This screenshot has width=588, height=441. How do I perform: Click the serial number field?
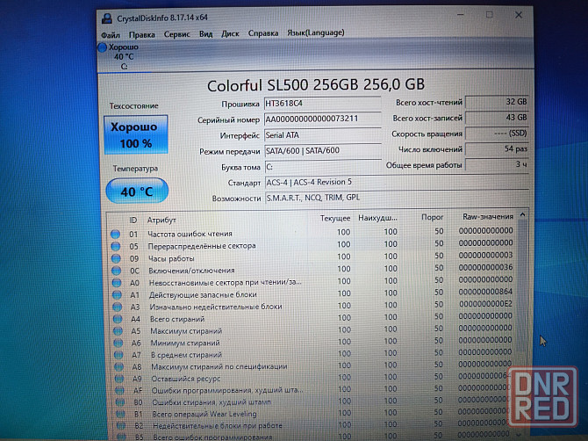point(322,119)
